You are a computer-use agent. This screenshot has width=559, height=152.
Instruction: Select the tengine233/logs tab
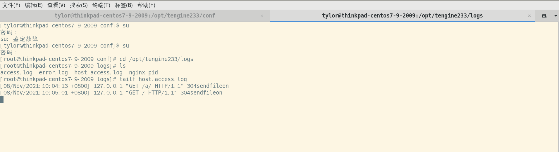403,16
